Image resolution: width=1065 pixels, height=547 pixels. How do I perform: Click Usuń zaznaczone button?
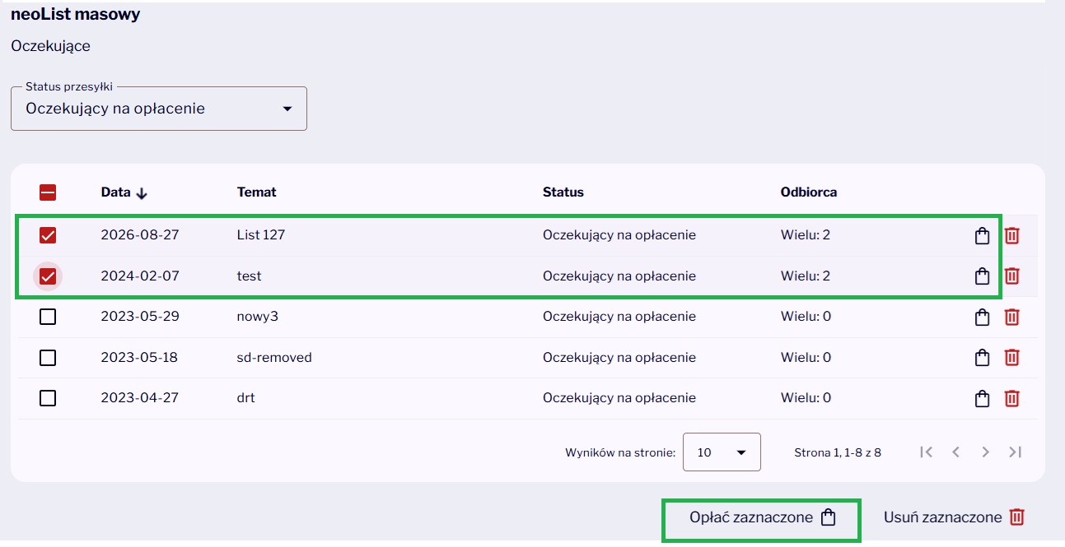click(955, 517)
